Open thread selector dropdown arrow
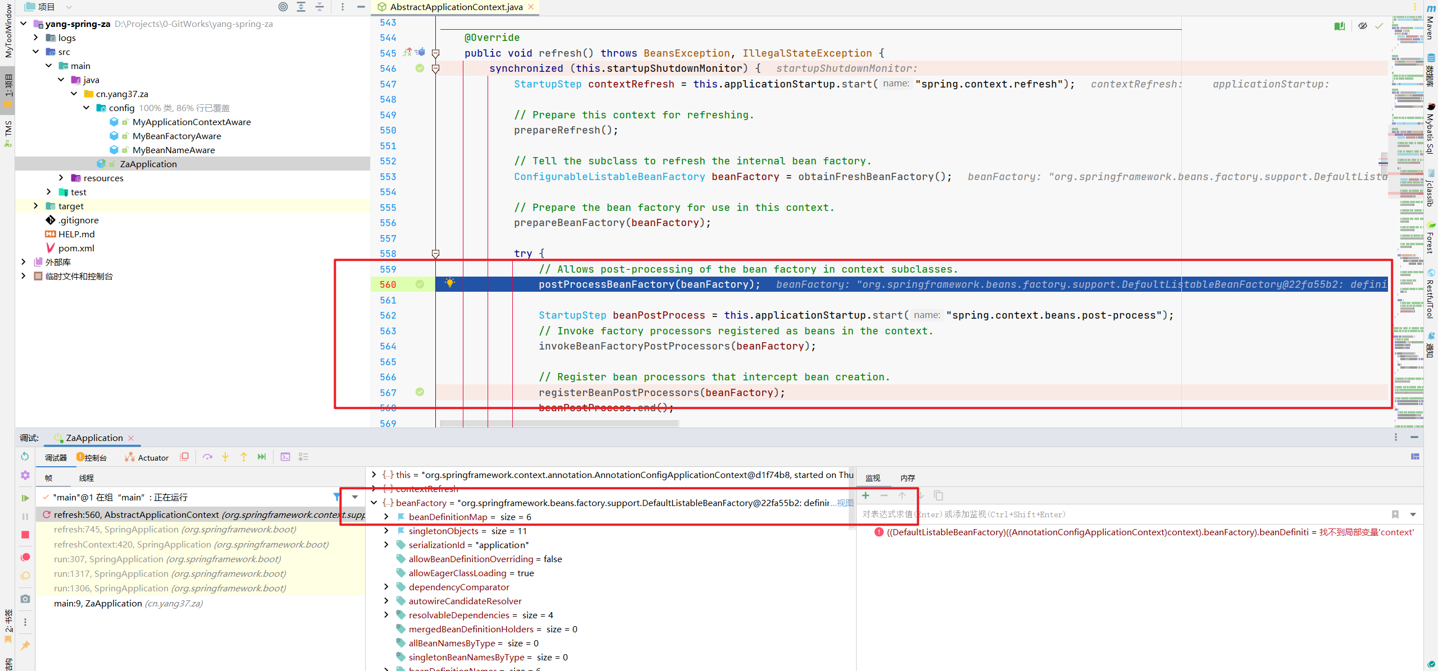 pos(355,497)
